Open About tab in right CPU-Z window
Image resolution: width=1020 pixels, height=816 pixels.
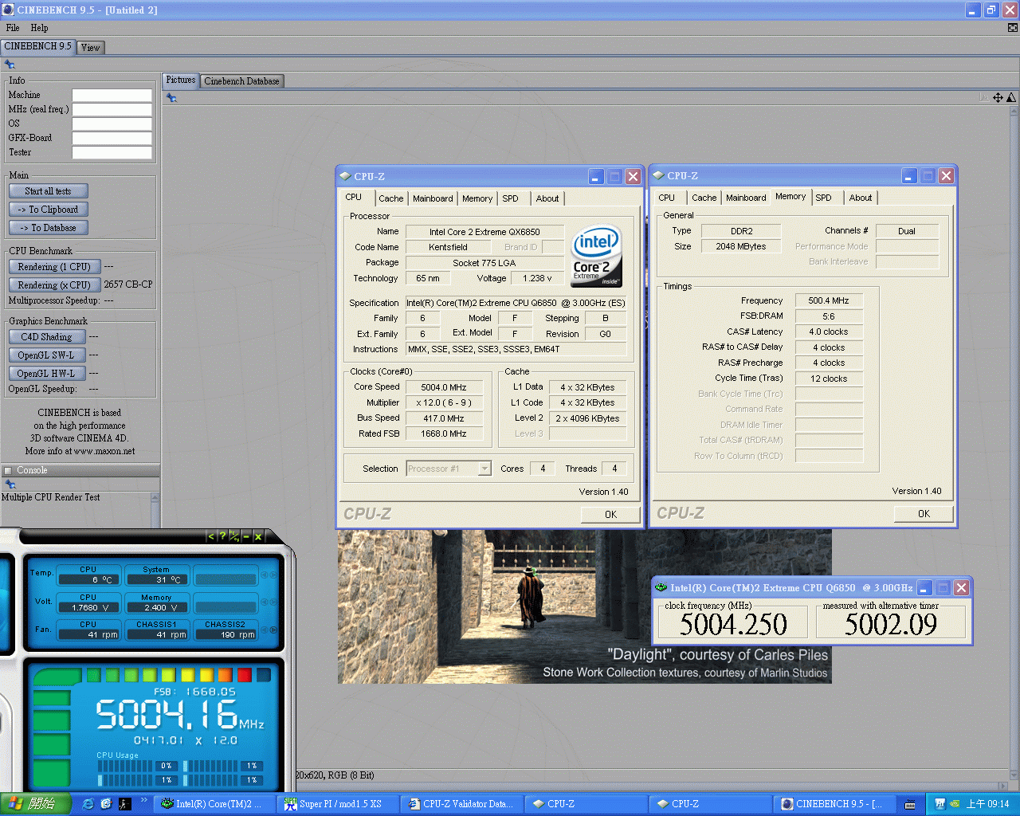click(861, 198)
